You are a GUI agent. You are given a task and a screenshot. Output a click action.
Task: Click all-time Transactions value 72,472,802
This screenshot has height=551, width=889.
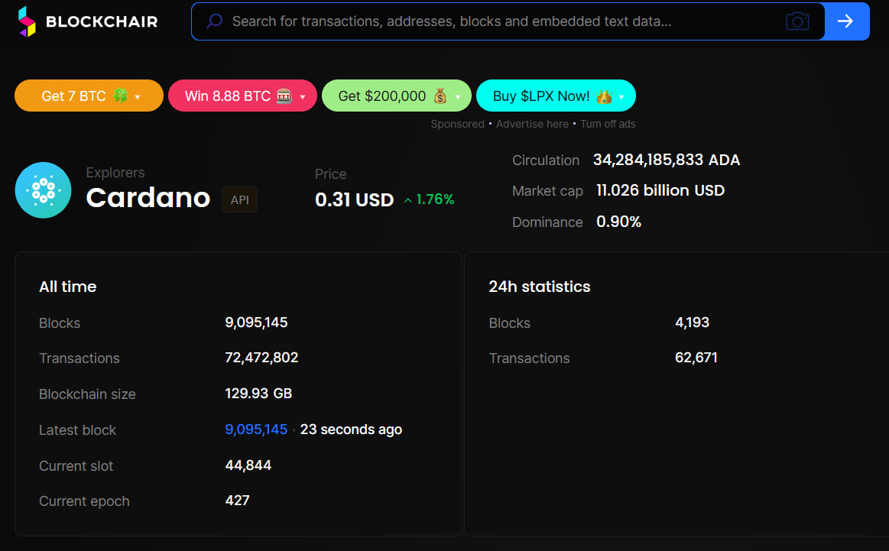pyautogui.click(x=261, y=358)
